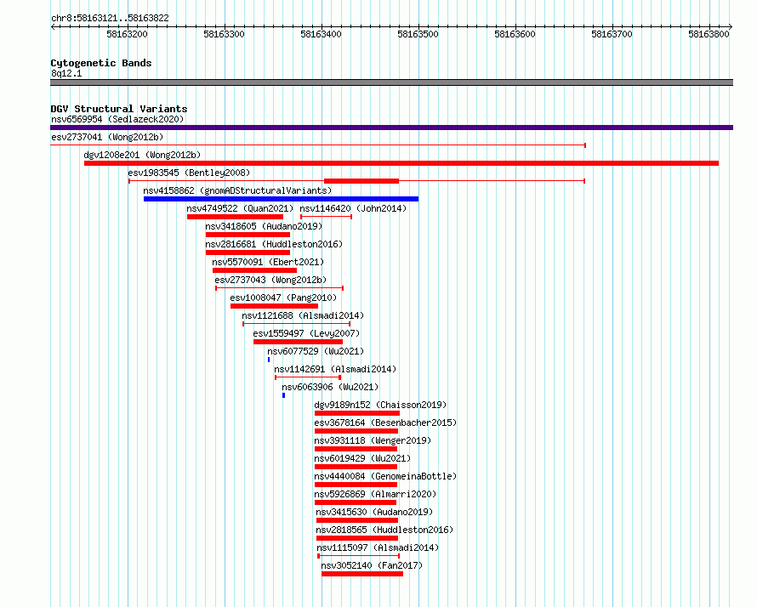
Task: Select the esv1008047 red variant bar
Action: (274, 306)
